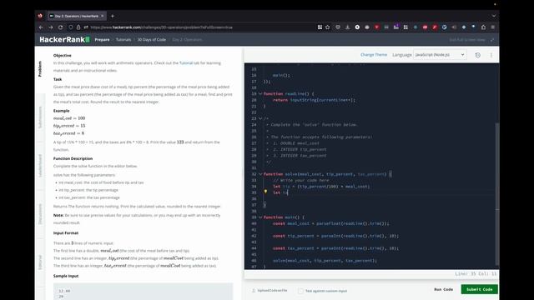
Task: Click the 'Function Description' heading
Action: pyautogui.click(x=73, y=158)
